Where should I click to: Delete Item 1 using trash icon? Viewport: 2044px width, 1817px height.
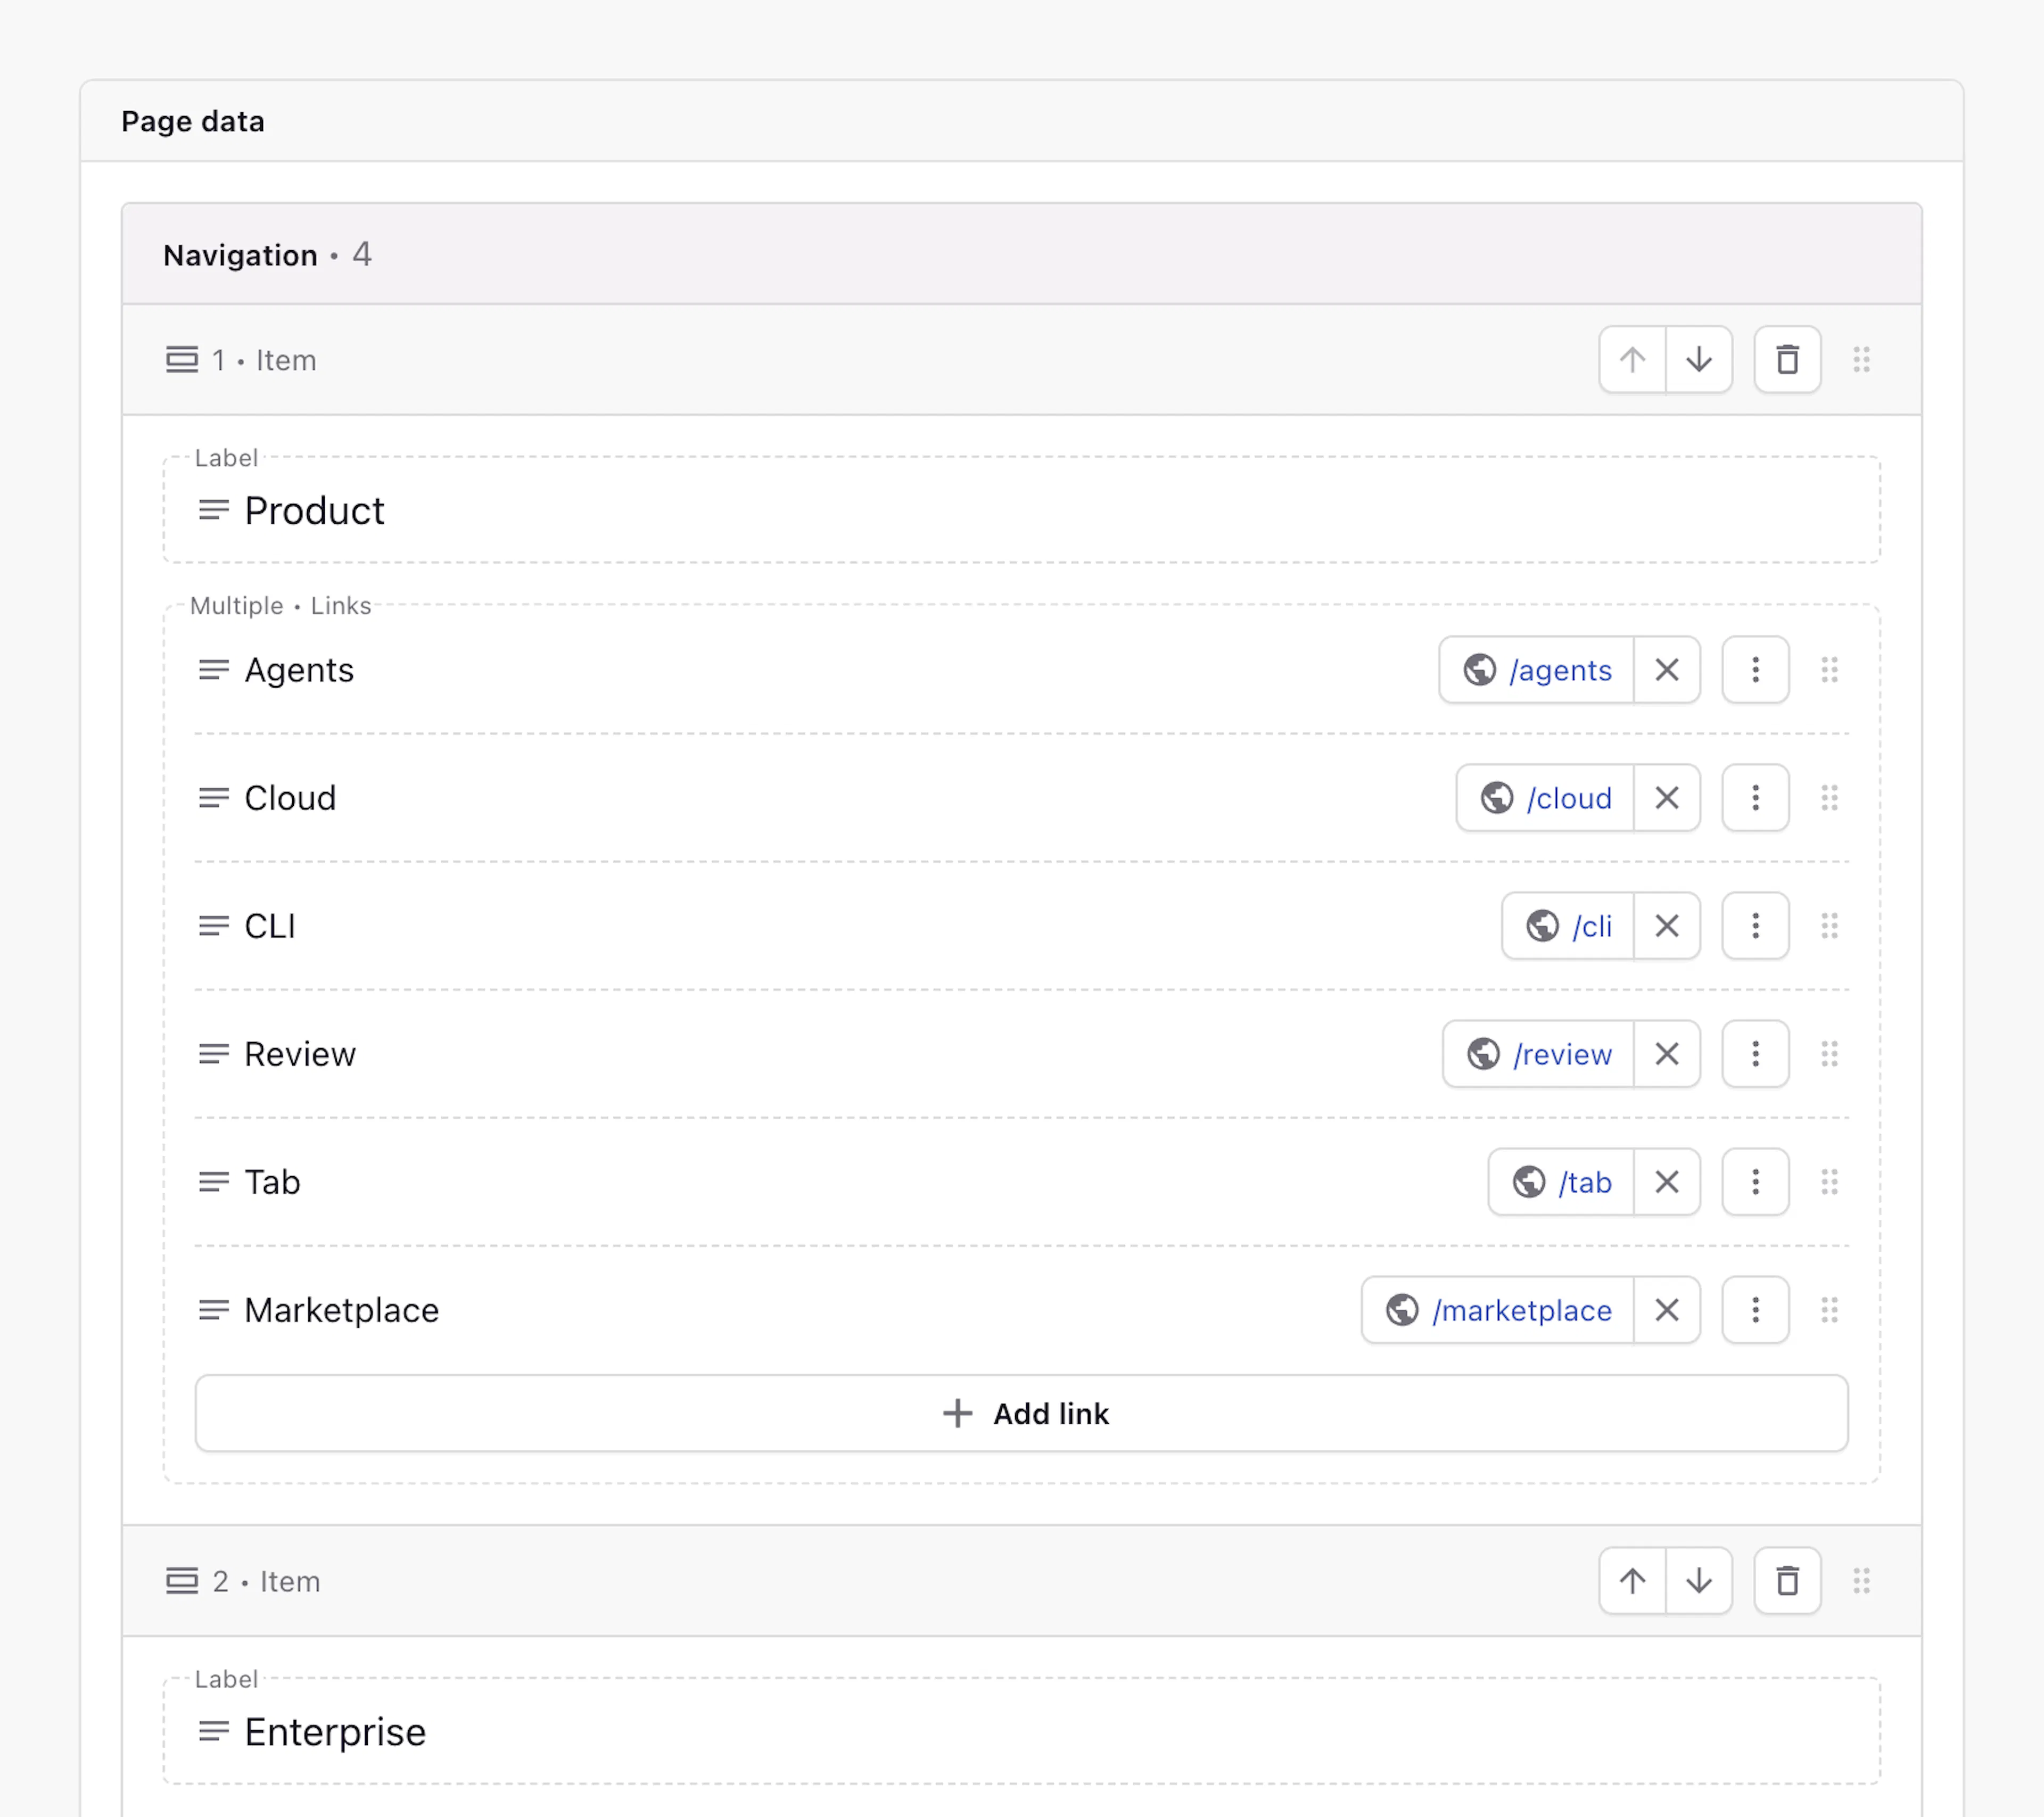click(1787, 359)
